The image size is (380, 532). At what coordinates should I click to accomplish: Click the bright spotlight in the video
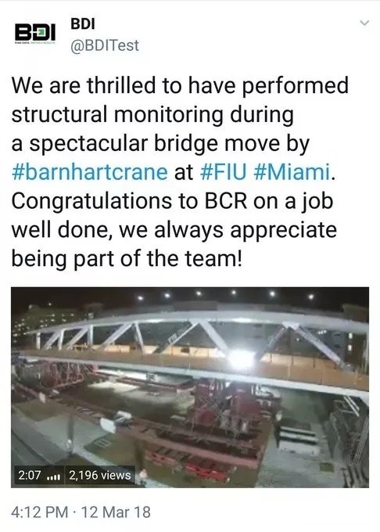241,359
